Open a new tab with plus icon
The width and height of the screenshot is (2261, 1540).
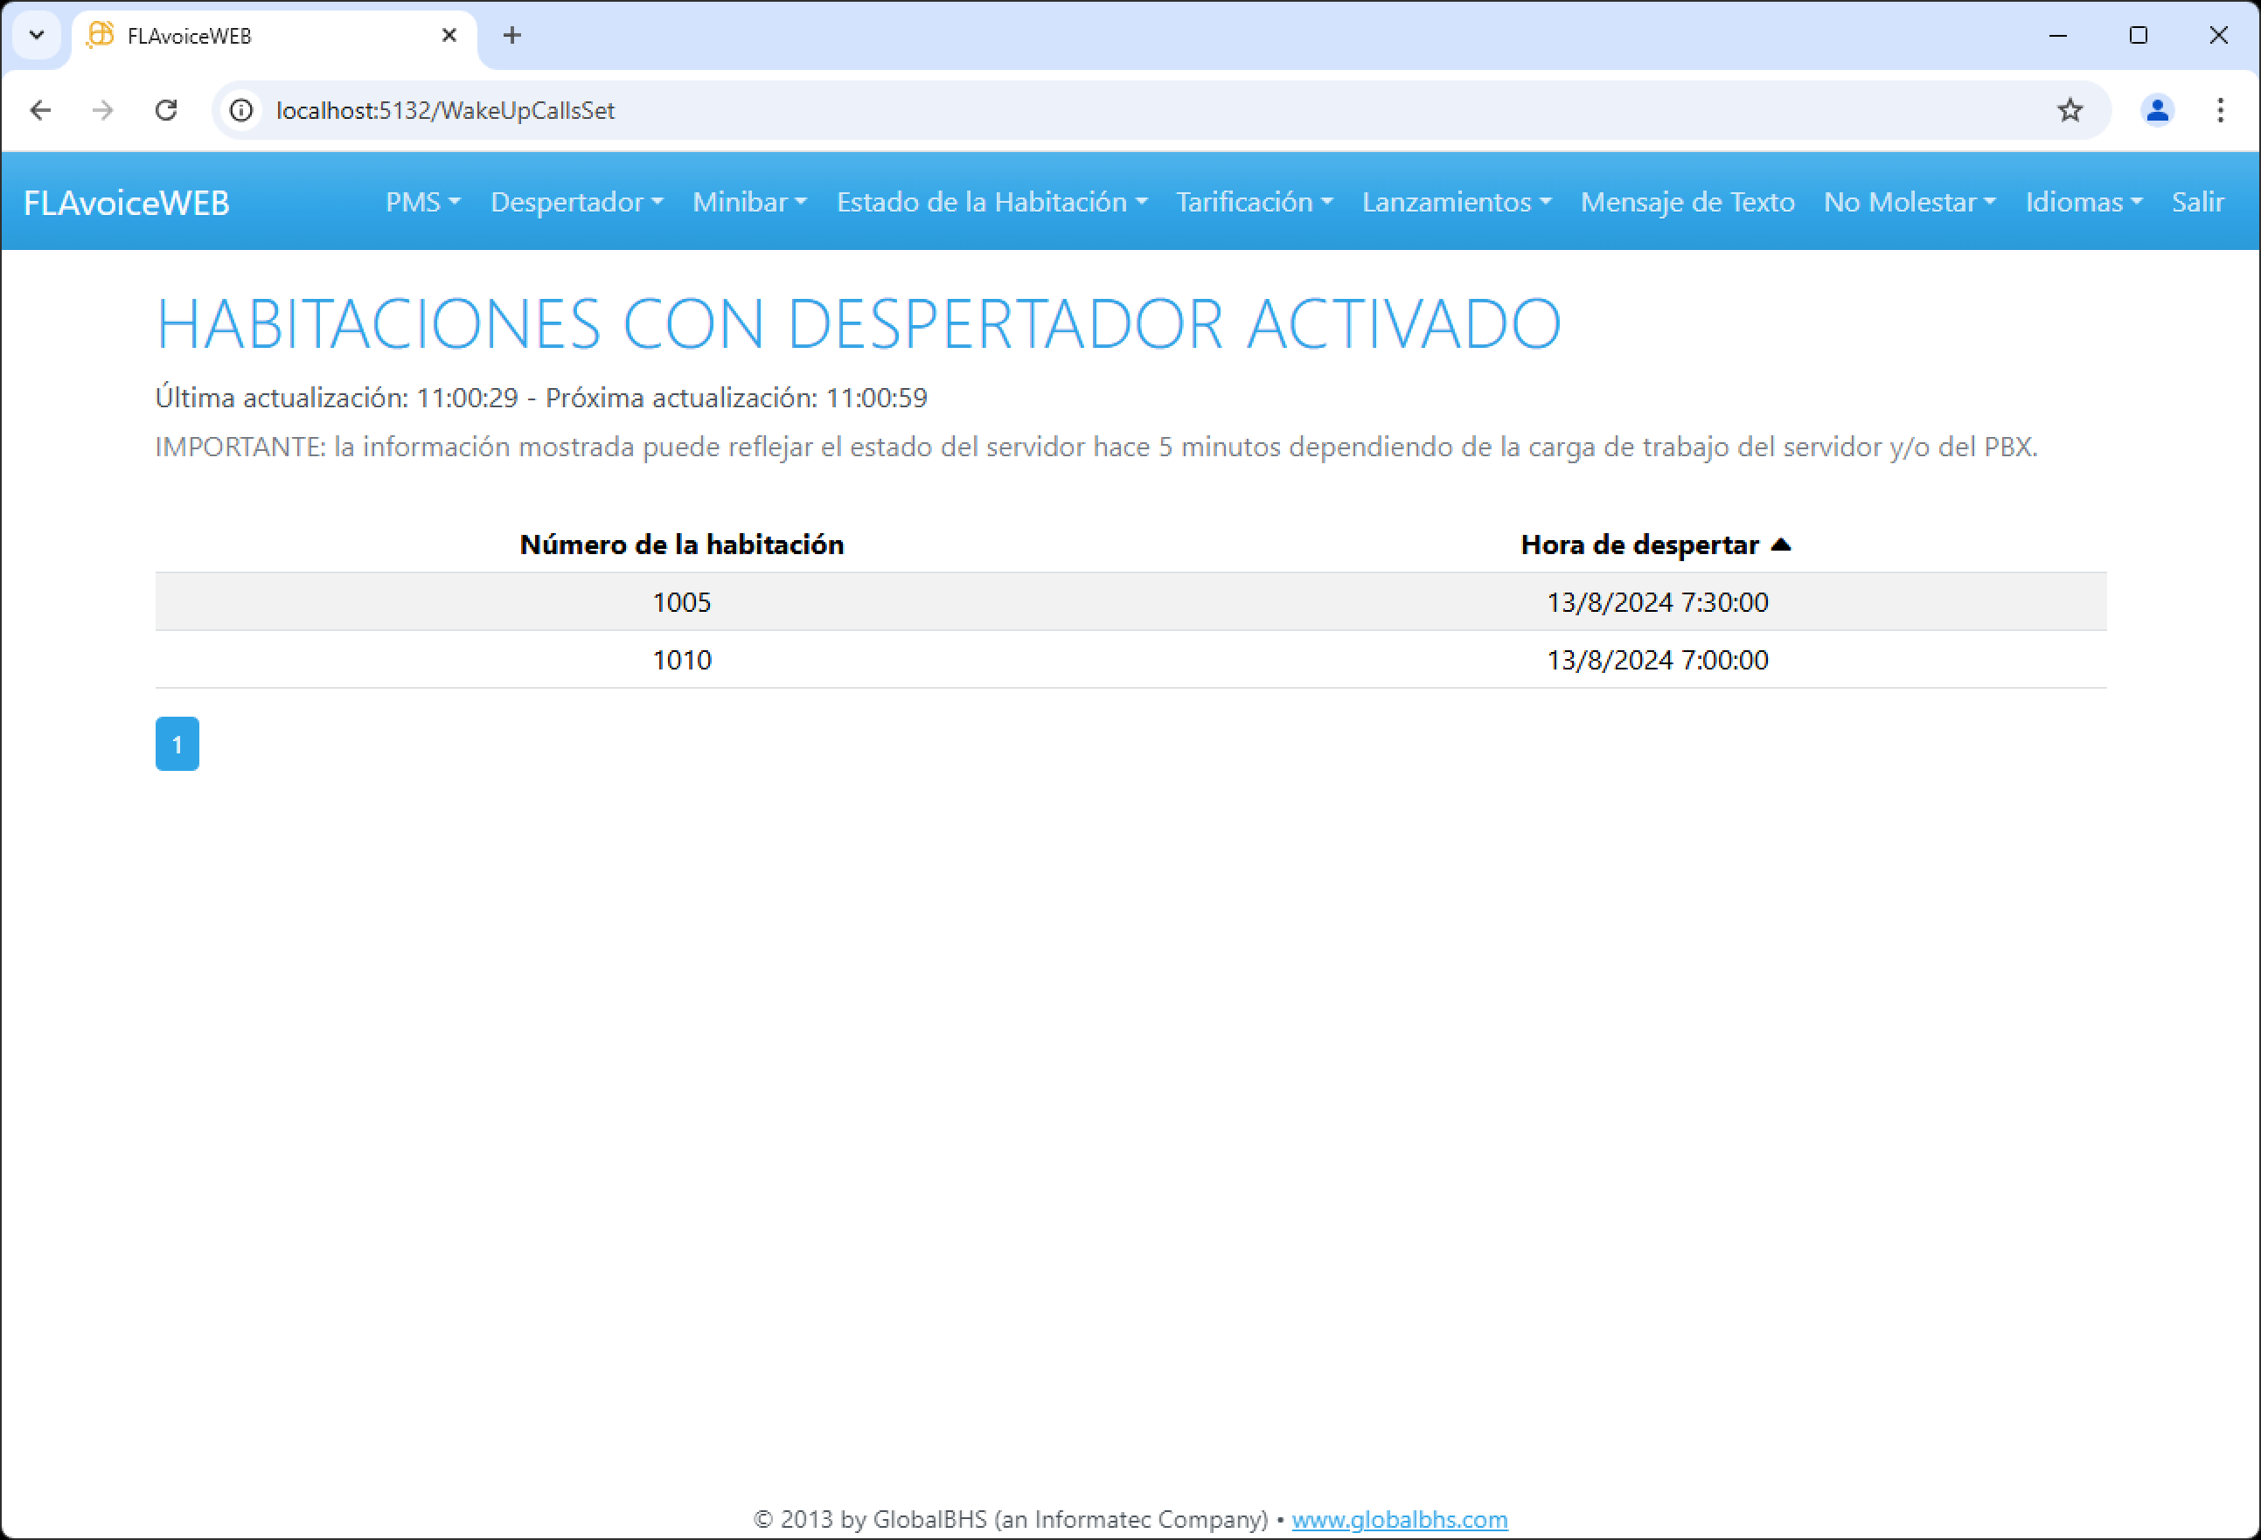click(x=511, y=36)
